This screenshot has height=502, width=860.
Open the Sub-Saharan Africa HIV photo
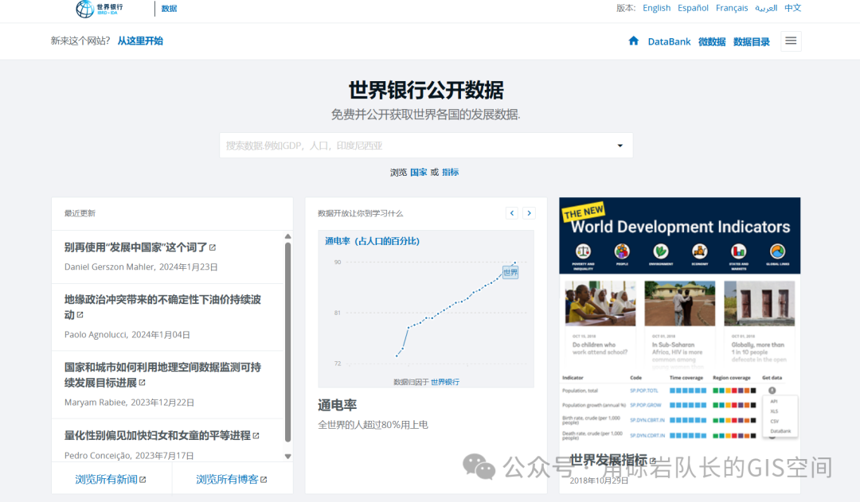coord(680,304)
